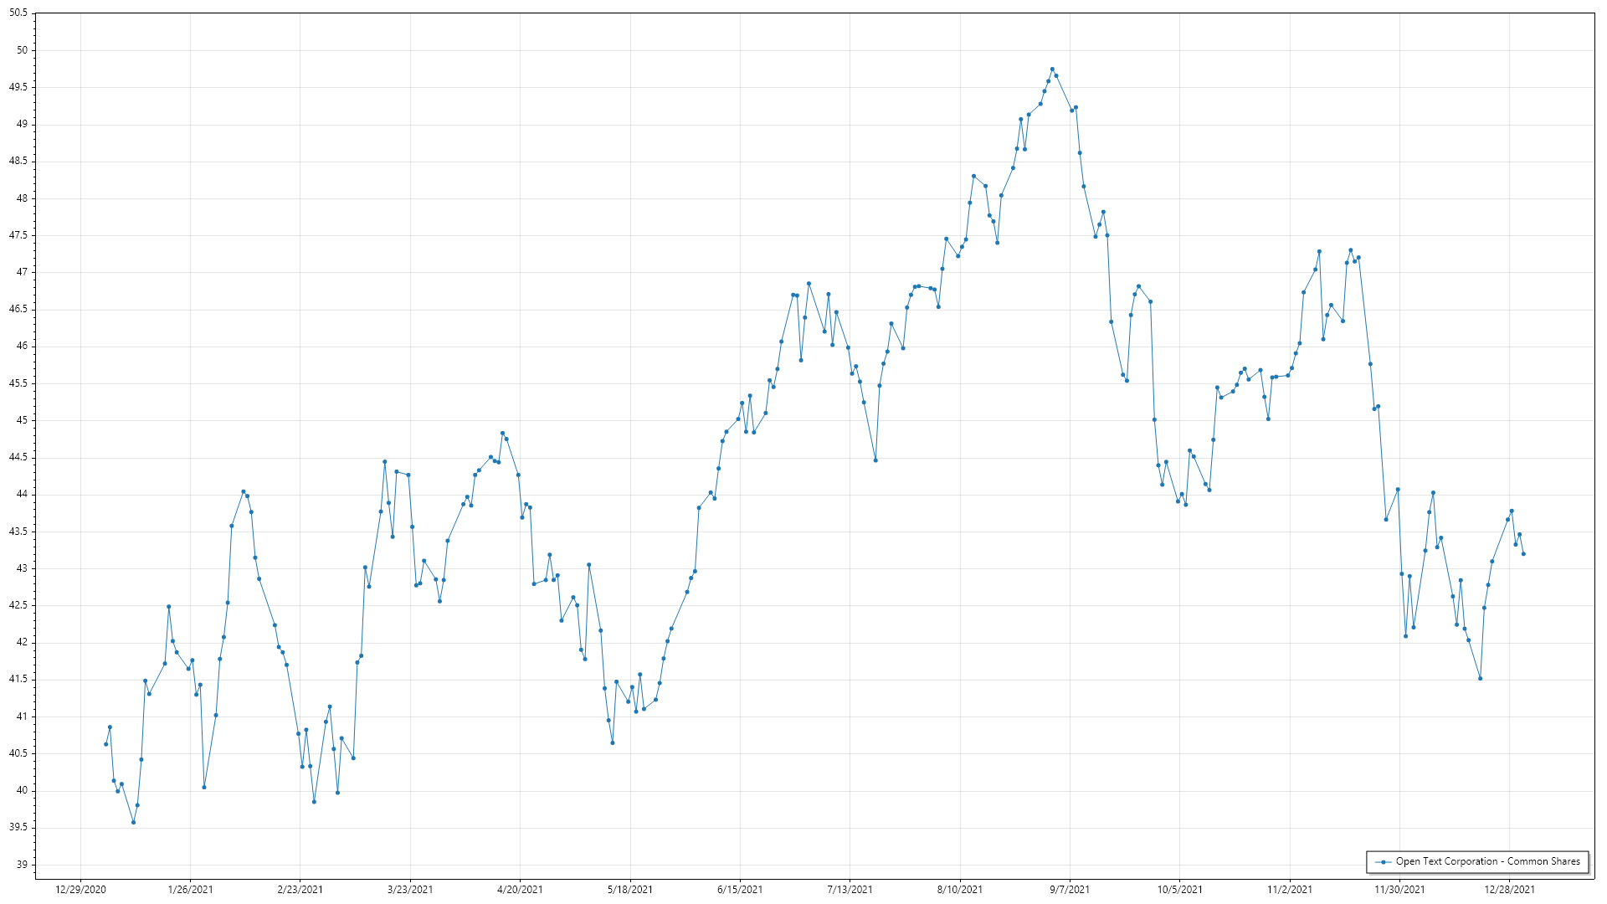Viewport: 1607px width, 904px height.
Task: Click the last data point of the series
Action: pos(1523,553)
